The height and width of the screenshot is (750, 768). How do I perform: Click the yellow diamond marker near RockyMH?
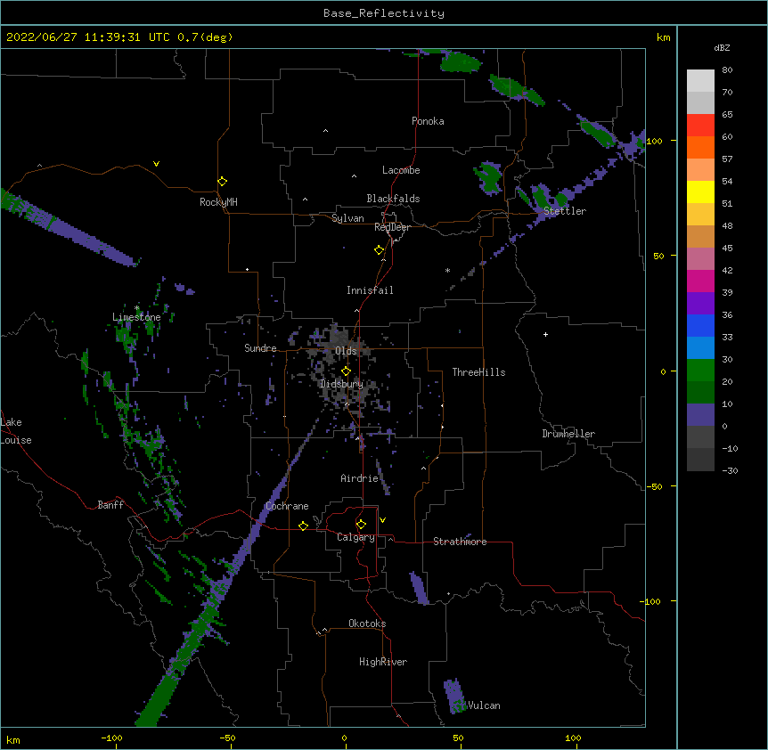click(222, 182)
